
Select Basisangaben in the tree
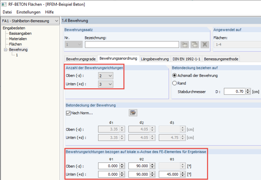(x=20, y=33)
